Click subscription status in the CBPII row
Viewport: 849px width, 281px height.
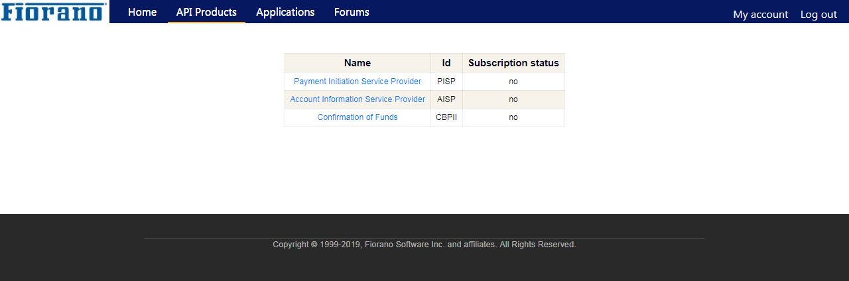tap(513, 117)
